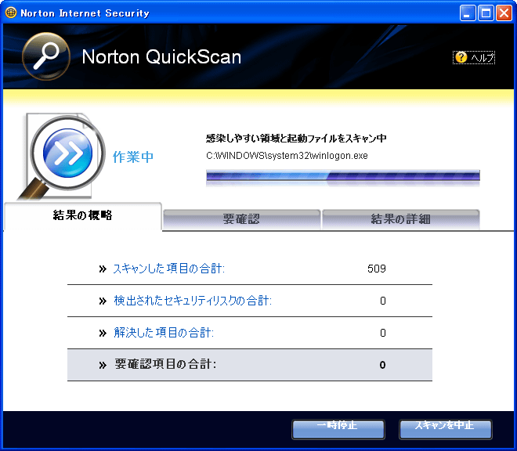The image size is (517, 451).
Task: Click the Norton QuickScan magnifier logo
Action: point(46,56)
